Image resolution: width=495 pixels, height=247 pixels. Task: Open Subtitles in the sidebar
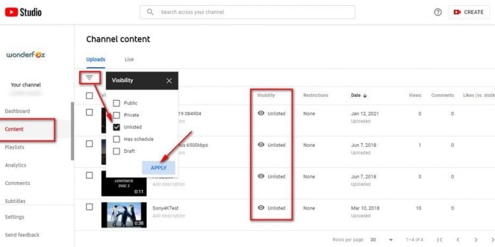[x=15, y=201]
